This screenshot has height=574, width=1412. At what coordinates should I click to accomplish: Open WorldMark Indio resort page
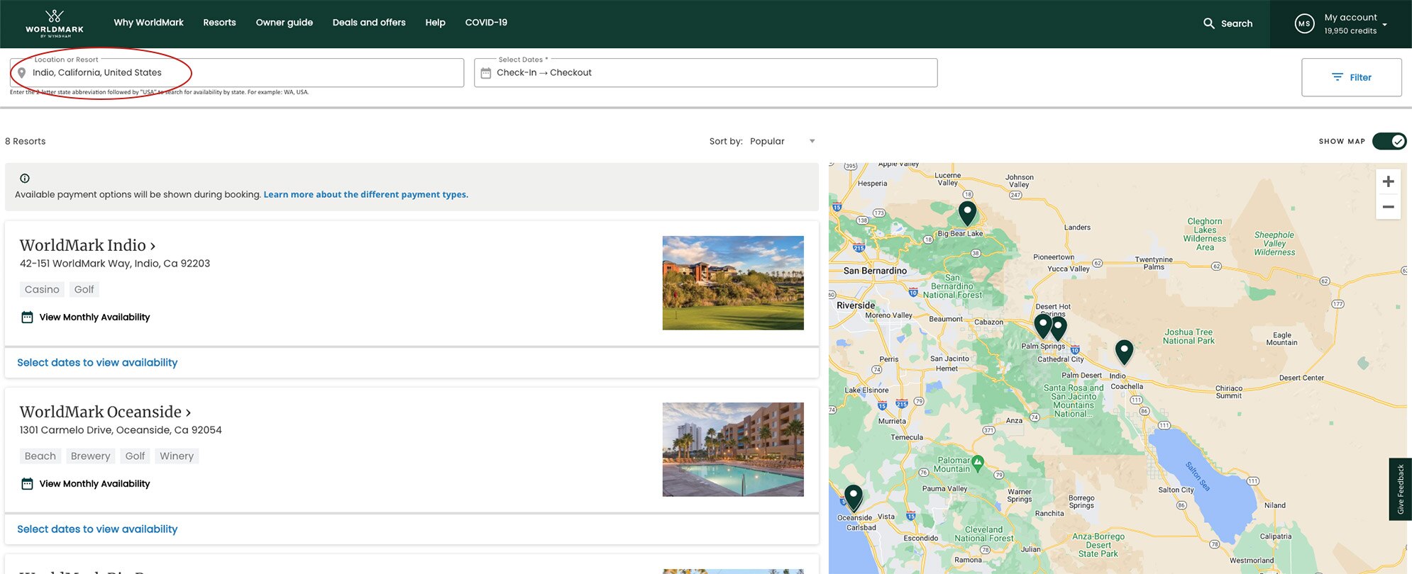tap(87, 245)
